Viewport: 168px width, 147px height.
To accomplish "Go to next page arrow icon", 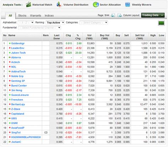I will (x=119, y=15).
